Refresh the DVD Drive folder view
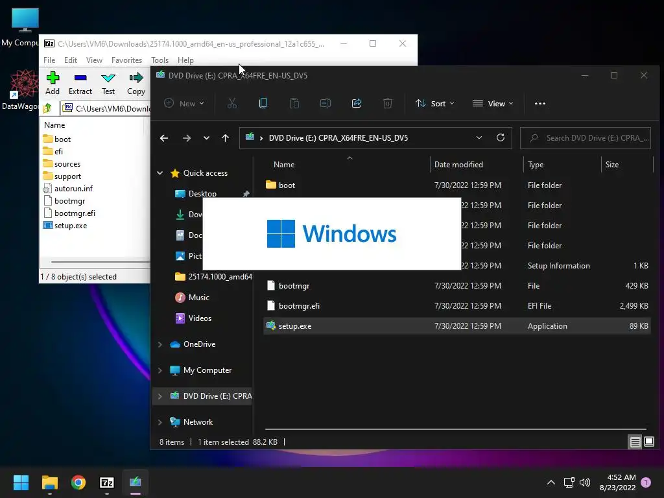Image resolution: width=664 pixels, height=498 pixels. pos(501,137)
